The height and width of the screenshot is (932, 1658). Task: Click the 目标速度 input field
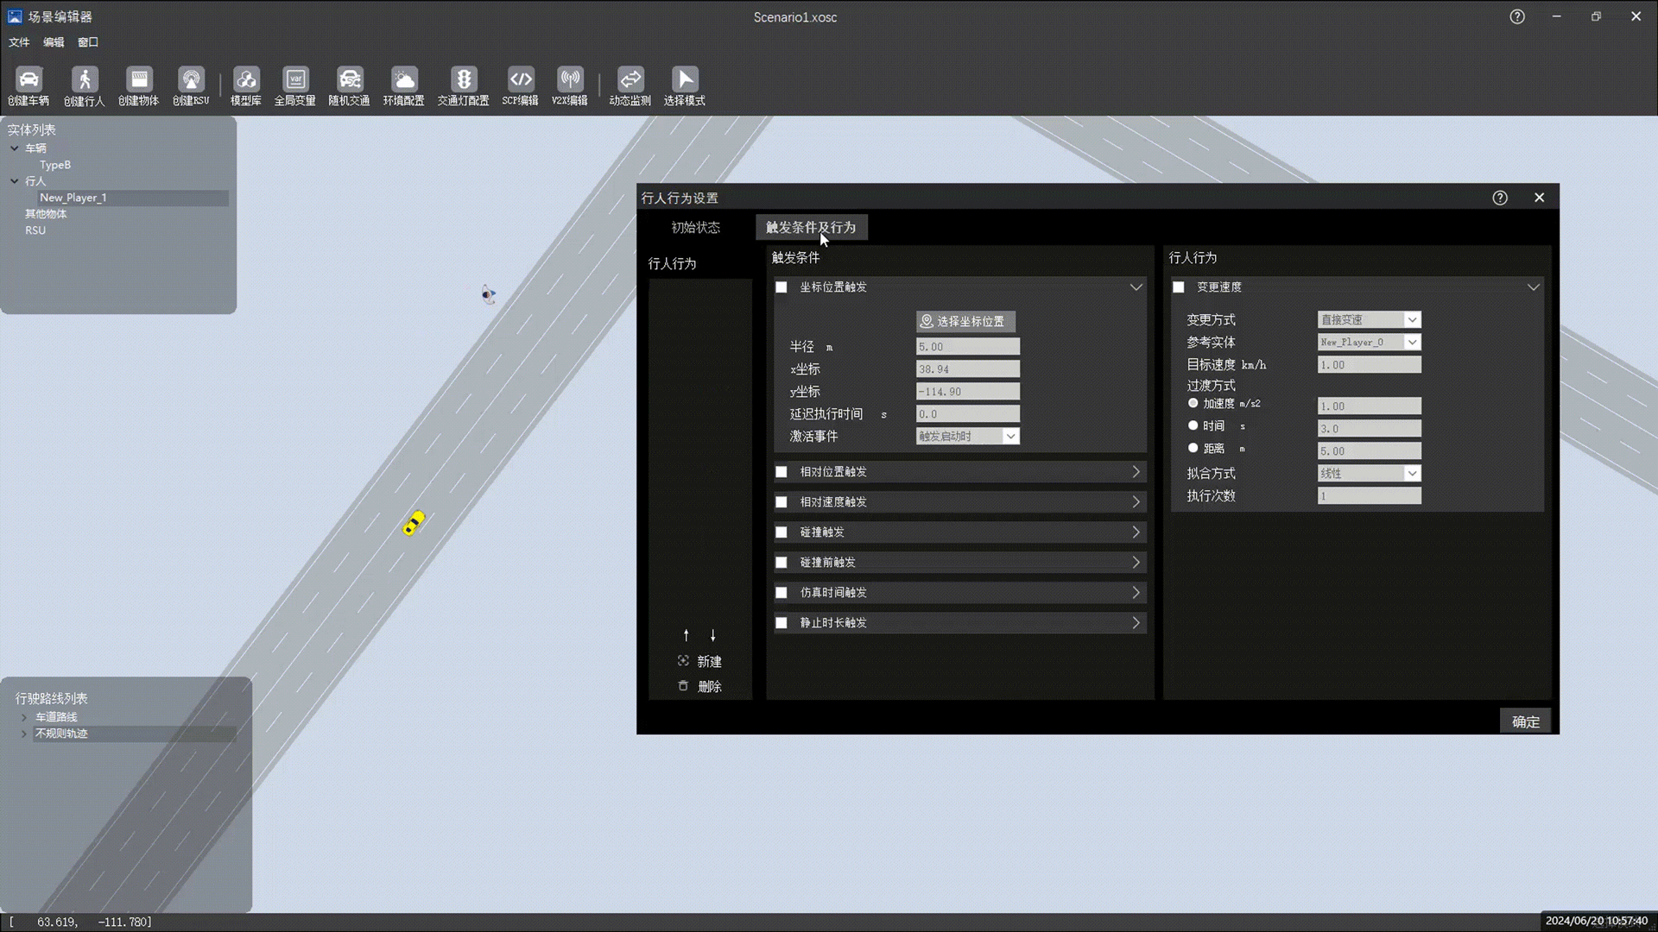pyautogui.click(x=1369, y=365)
